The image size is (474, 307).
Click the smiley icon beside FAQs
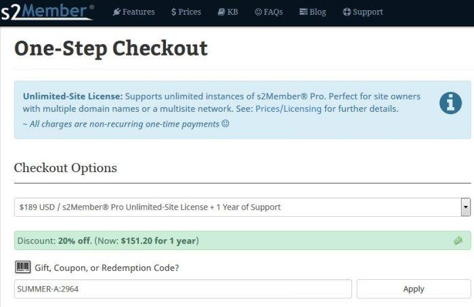click(258, 12)
